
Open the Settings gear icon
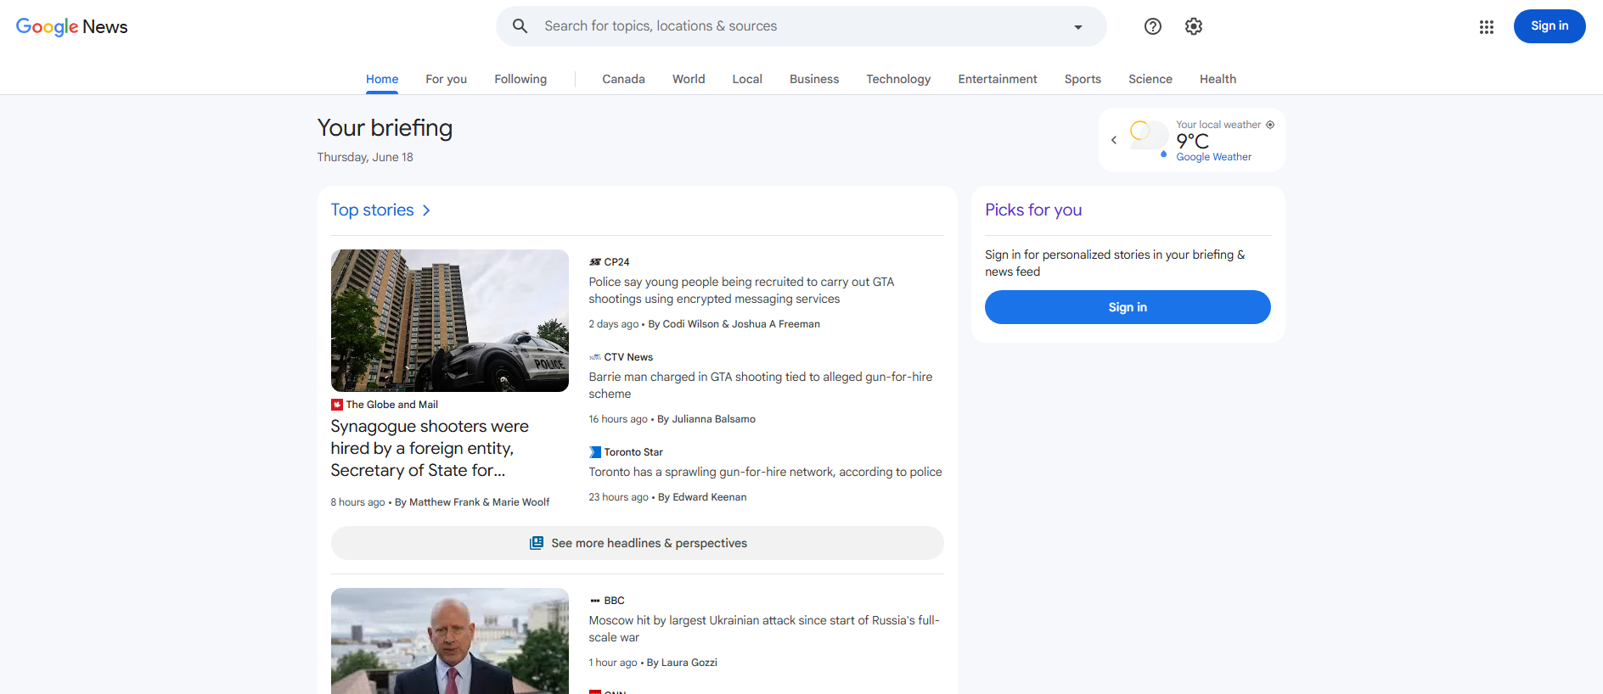[x=1193, y=26]
